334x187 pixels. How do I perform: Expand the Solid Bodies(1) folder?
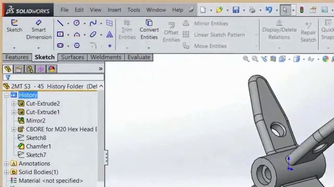tap(6, 172)
